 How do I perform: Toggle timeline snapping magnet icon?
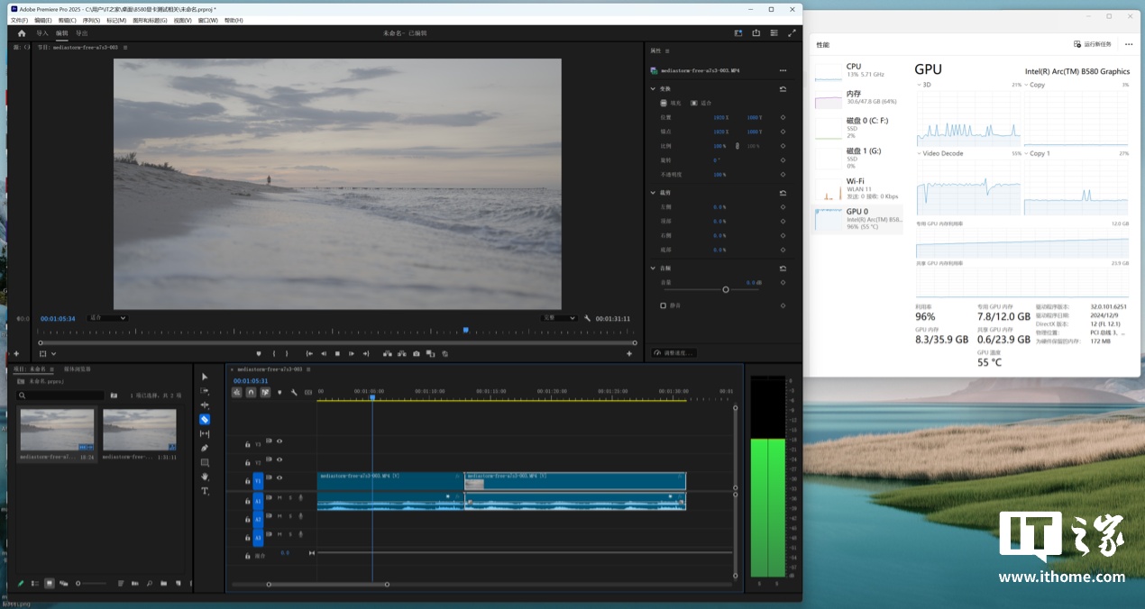pyautogui.click(x=251, y=393)
